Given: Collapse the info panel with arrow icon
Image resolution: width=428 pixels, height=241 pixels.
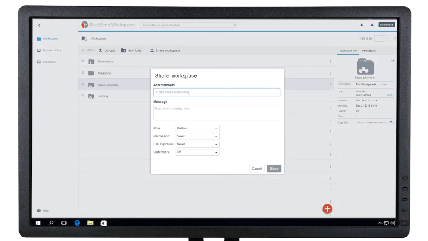Looking at the screenshot, I should click(392, 61).
